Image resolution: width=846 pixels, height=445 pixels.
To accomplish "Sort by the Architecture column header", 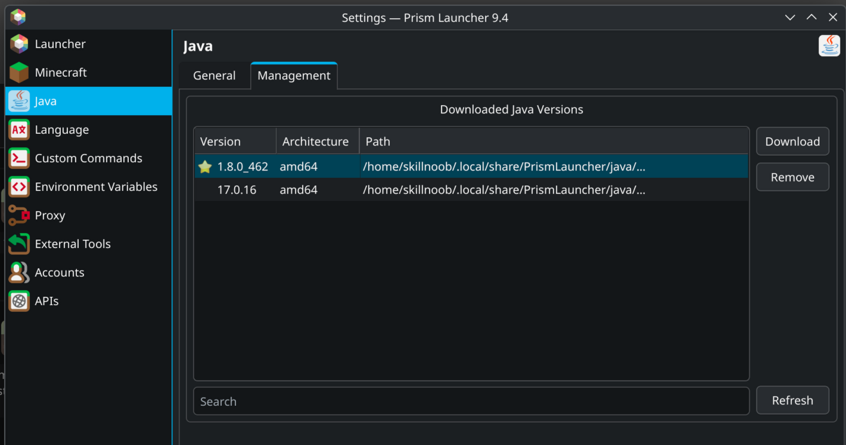I will tap(316, 142).
